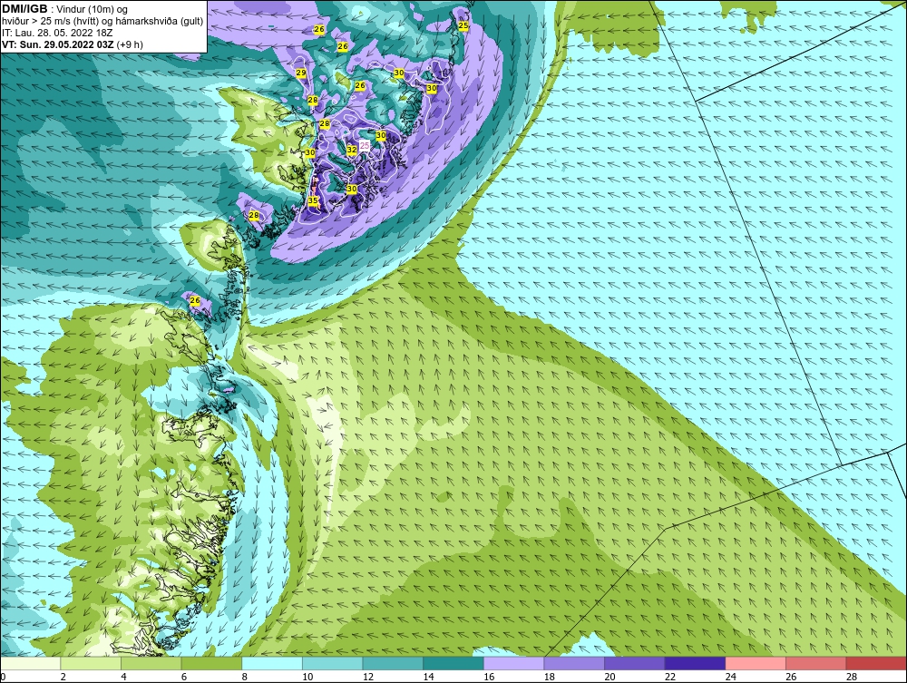Click the 'IT: Lau. 28. 05. 2022 18Z' line

pos(56,33)
